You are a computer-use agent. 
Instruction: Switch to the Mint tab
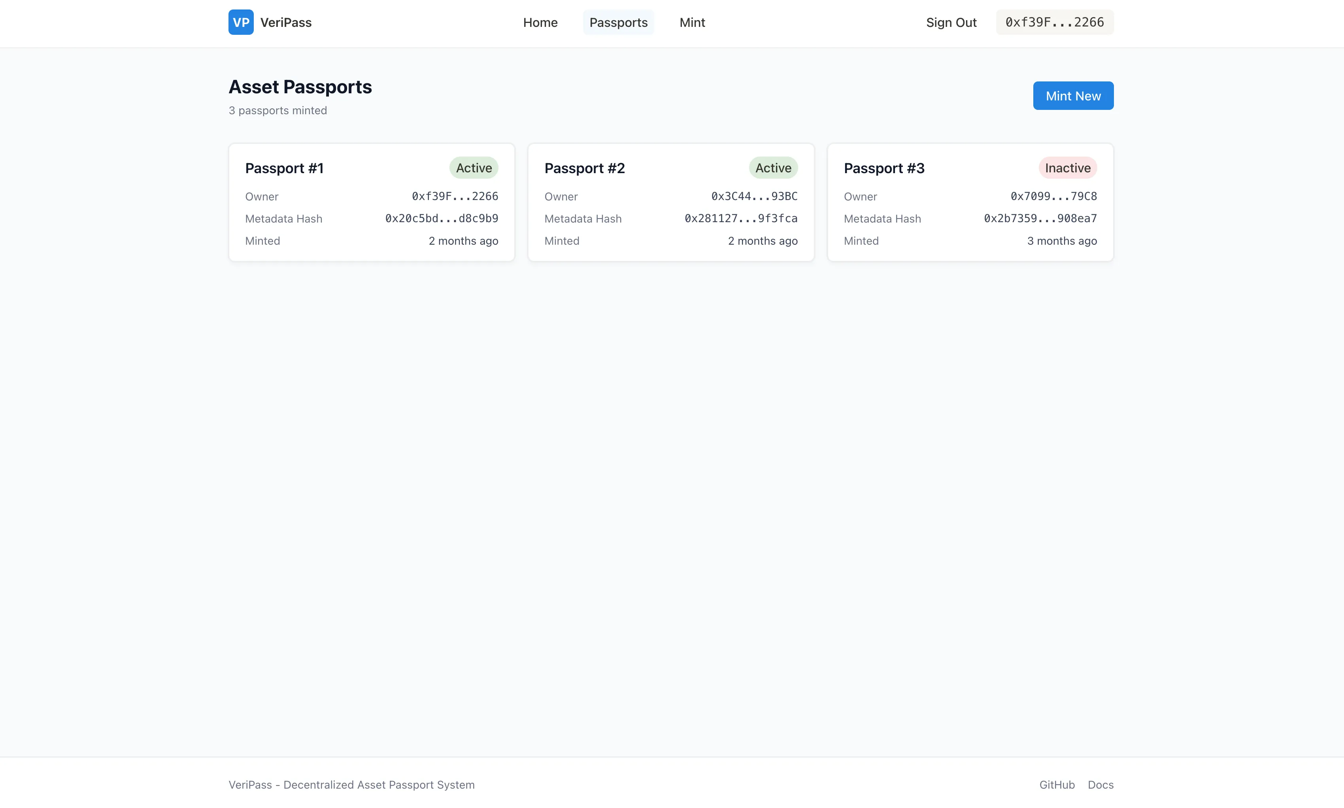[691, 22]
